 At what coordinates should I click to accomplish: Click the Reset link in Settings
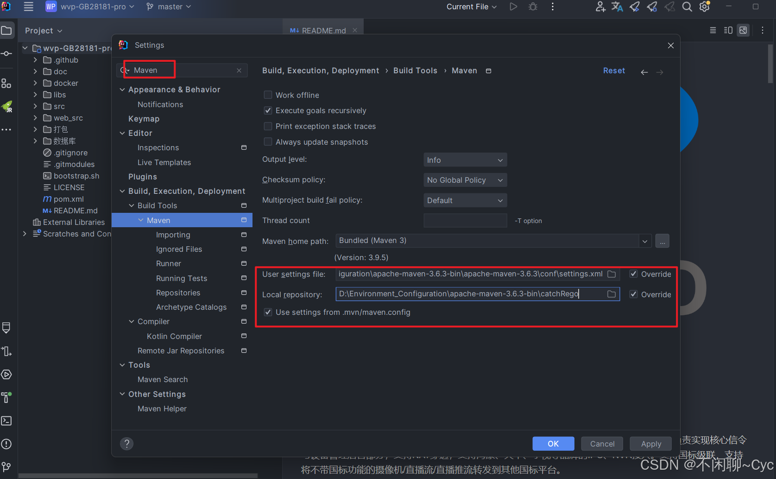[614, 70]
